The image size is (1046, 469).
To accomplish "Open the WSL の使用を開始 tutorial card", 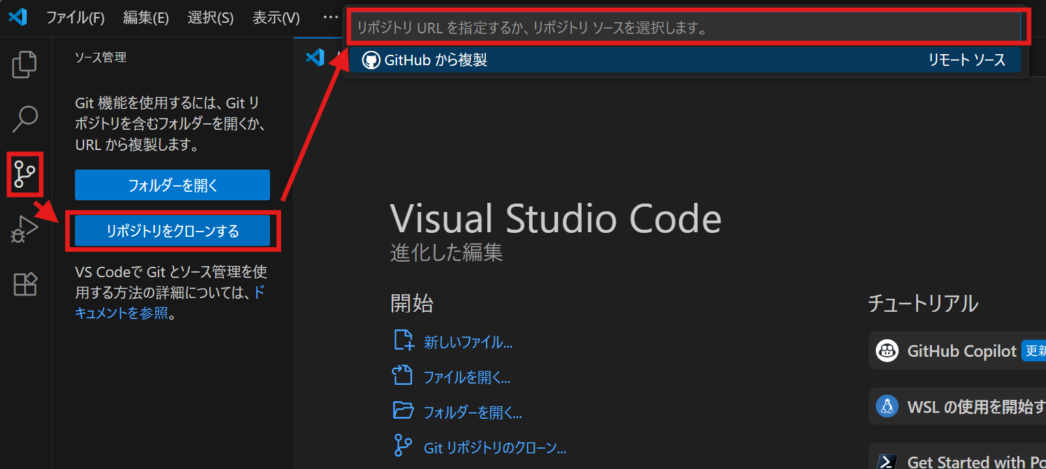I will point(957,406).
